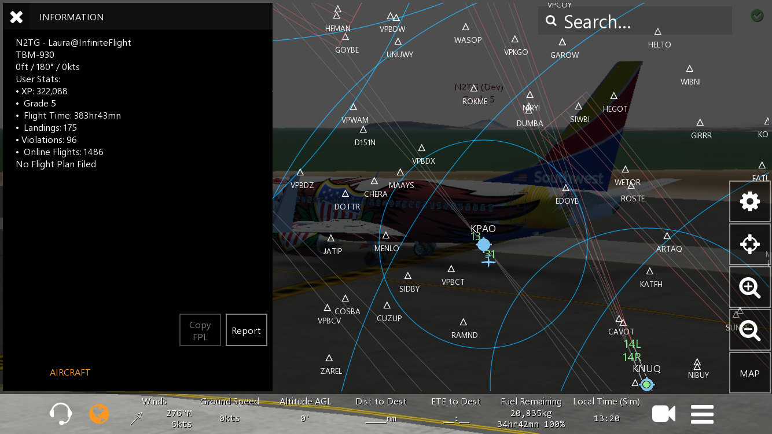This screenshot has width=772, height=434.
Task: Click the "Online Flights: 1486" stat line
Action: [60, 152]
